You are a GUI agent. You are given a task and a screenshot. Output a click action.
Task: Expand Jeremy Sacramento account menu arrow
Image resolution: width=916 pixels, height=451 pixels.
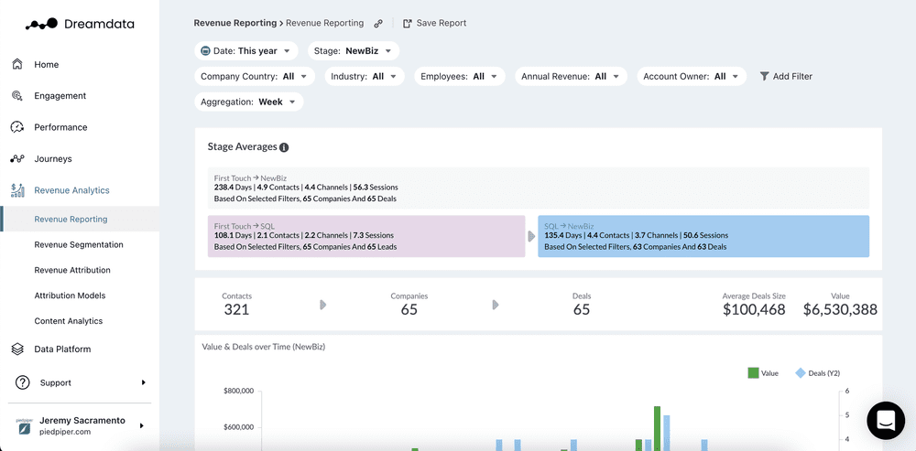click(141, 426)
